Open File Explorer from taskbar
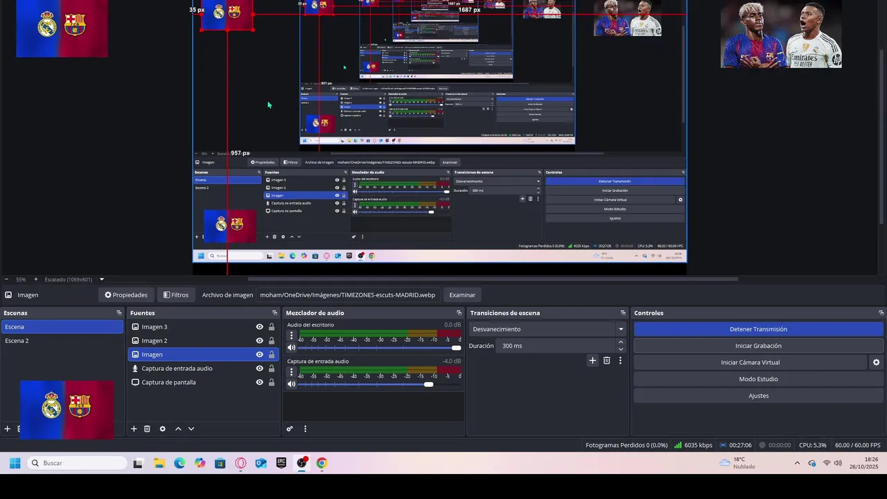The image size is (887, 499). (159, 463)
